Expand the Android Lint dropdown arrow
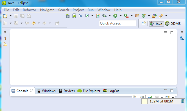This screenshot has height=111, width=187. coord(92,16)
